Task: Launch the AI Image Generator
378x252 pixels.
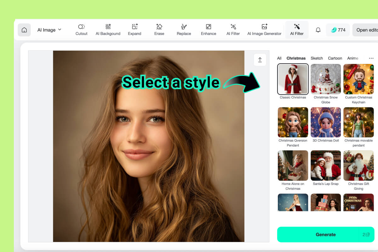Action: [x=264, y=30]
